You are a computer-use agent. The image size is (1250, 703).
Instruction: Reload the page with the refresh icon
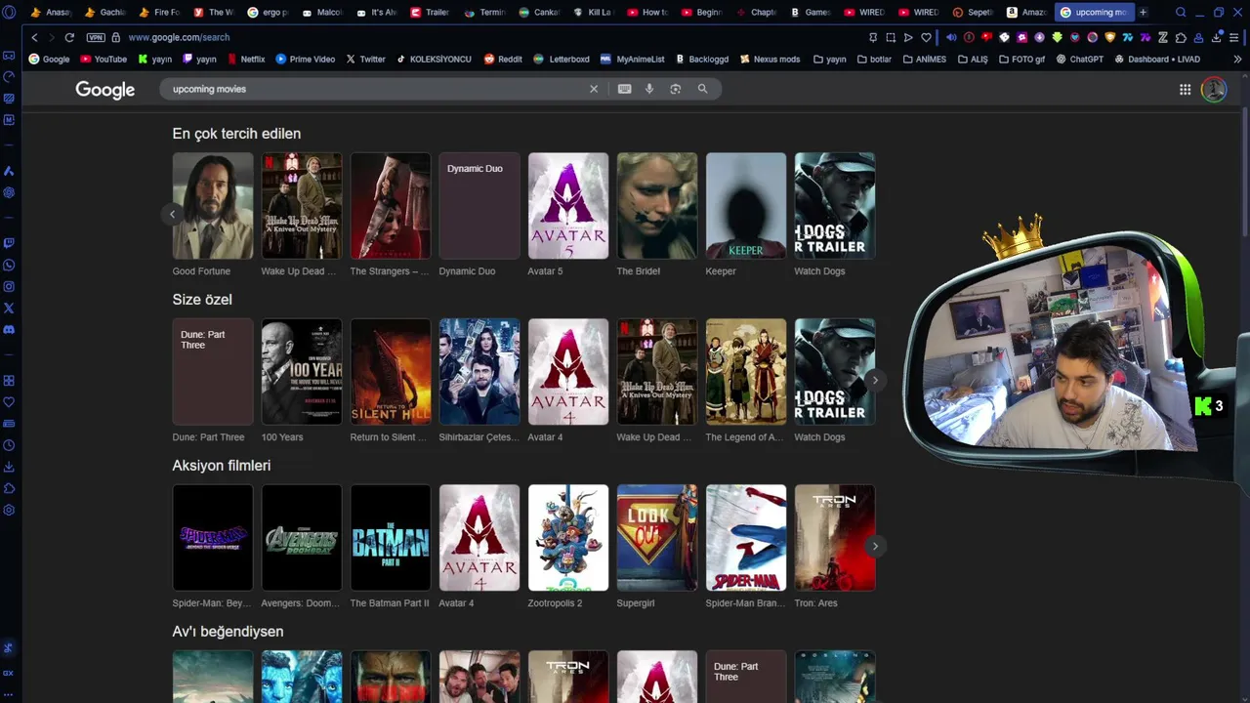coord(69,37)
